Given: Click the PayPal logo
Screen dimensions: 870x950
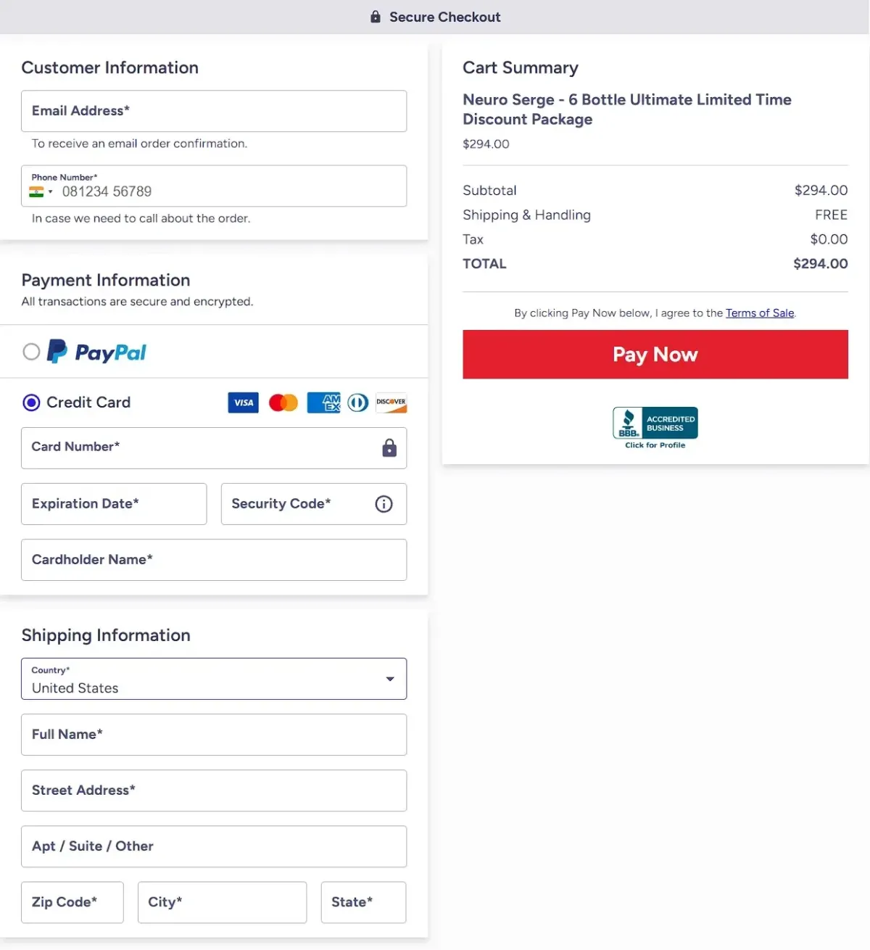Looking at the screenshot, I should click(x=98, y=352).
